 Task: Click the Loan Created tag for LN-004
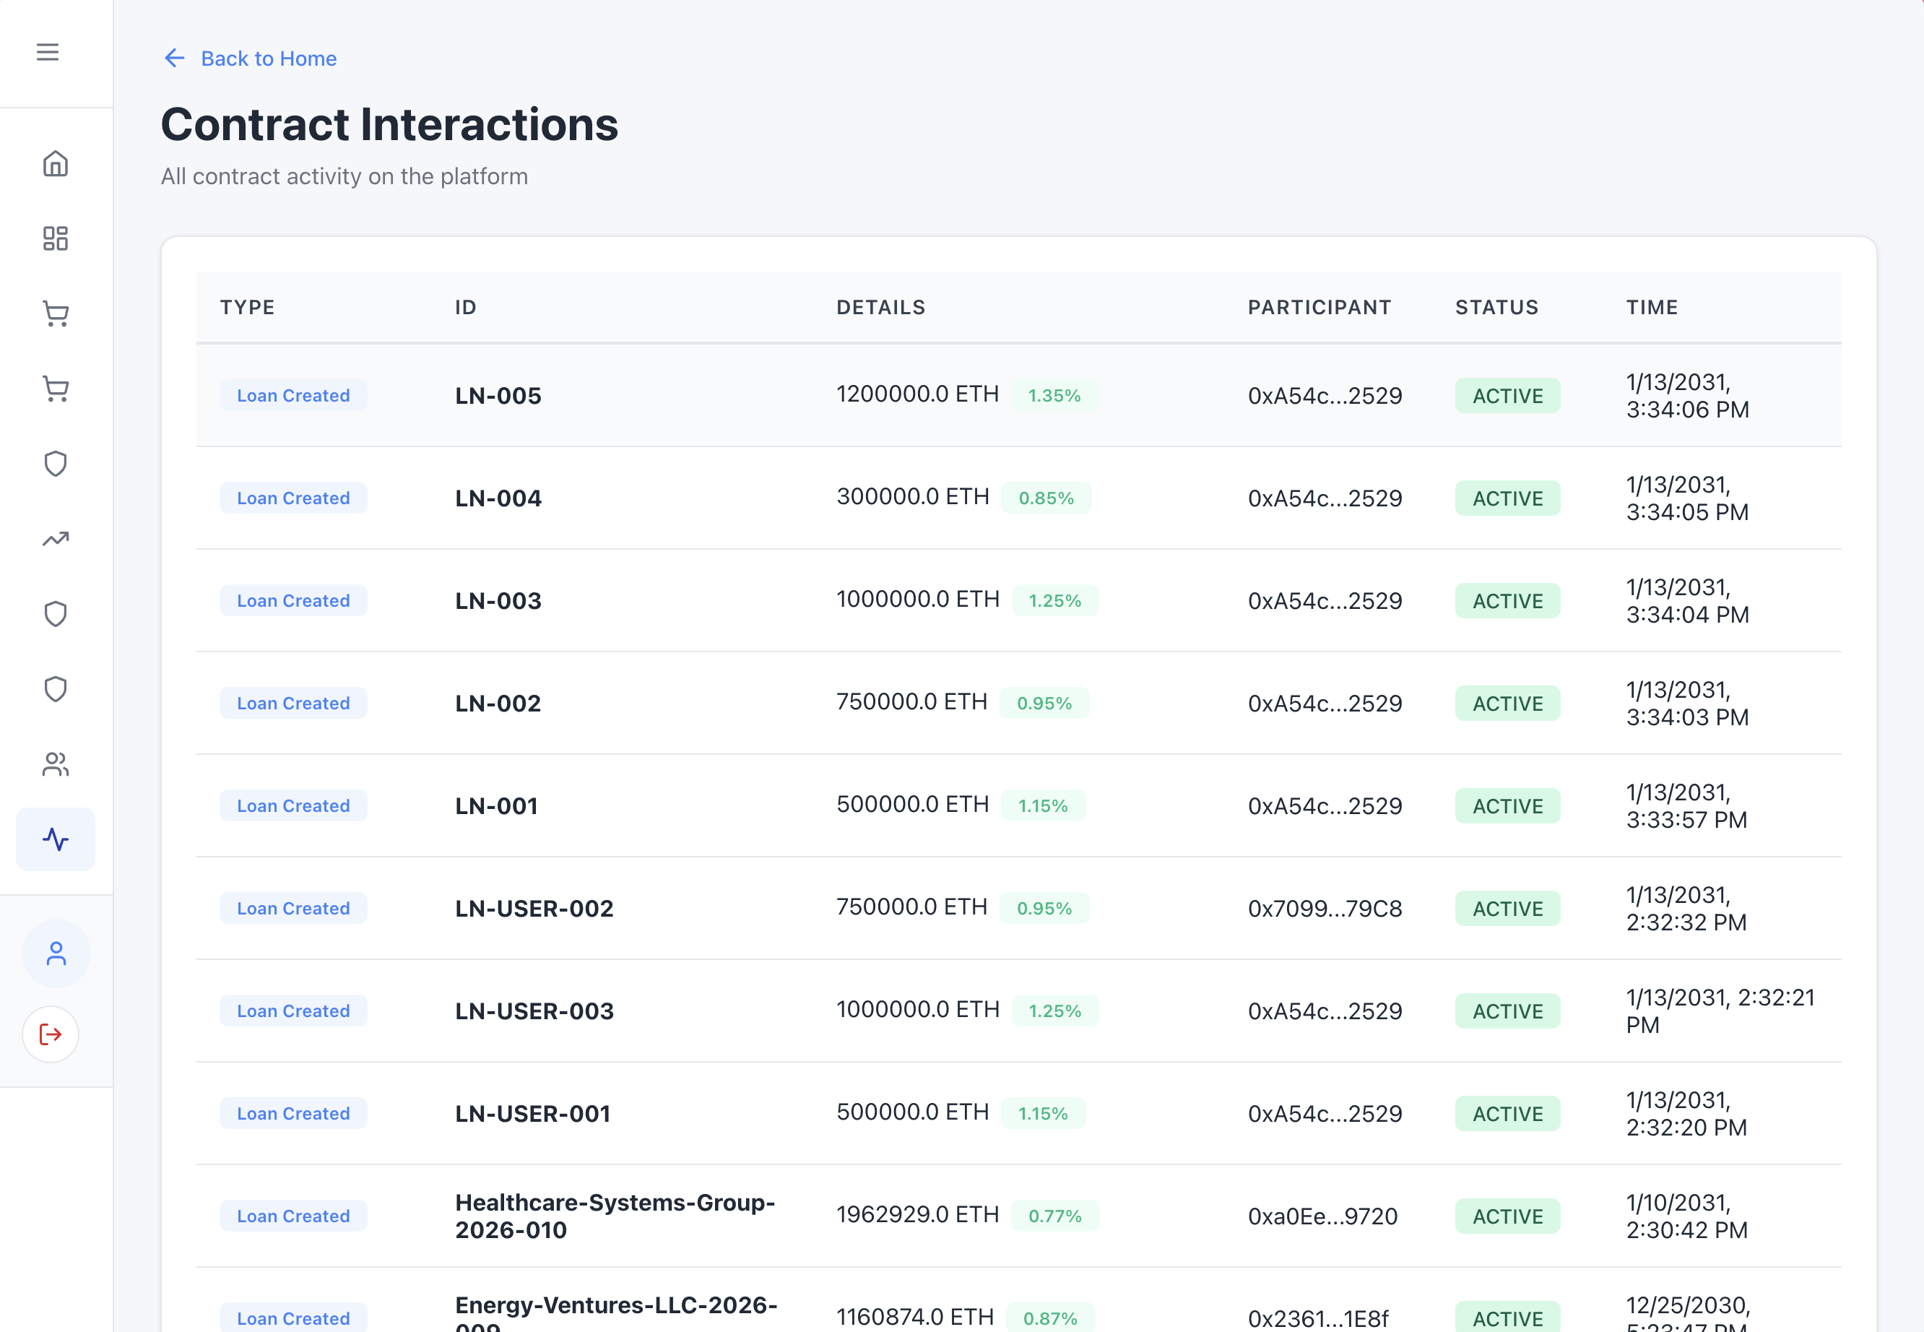pyautogui.click(x=292, y=498)
